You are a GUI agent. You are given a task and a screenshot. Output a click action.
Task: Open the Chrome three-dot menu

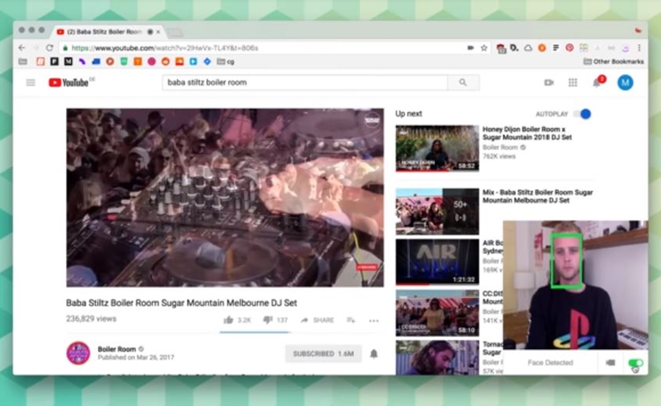640,48
